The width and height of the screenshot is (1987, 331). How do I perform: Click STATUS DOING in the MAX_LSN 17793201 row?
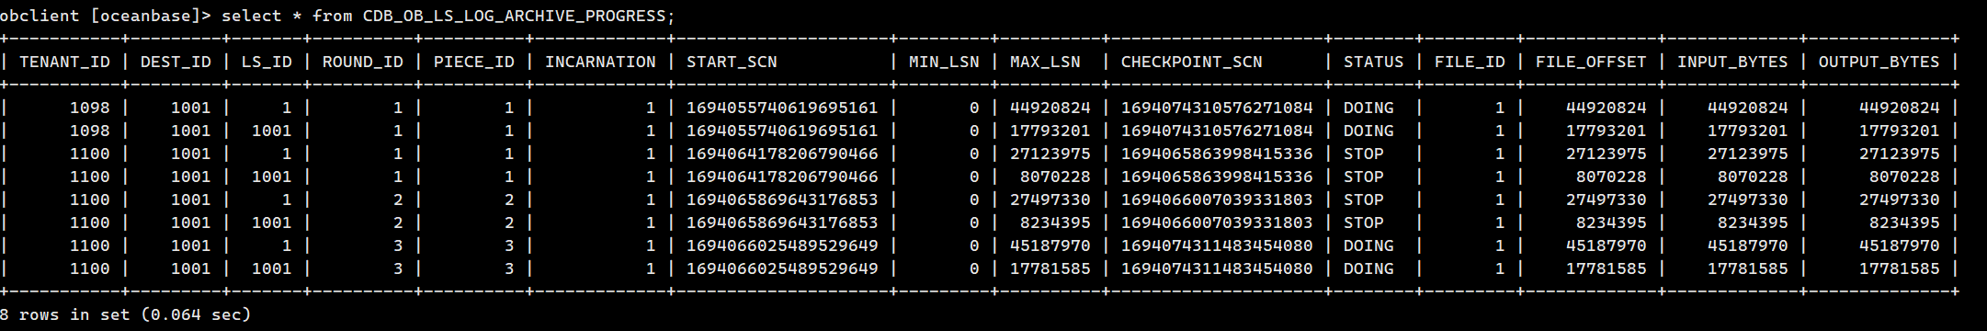click(1368, 131)
